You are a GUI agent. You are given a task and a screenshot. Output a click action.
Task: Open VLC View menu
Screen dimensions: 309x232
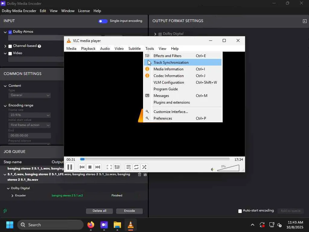point(162,49)
